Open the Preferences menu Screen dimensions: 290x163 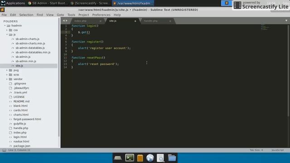[101, 15]
